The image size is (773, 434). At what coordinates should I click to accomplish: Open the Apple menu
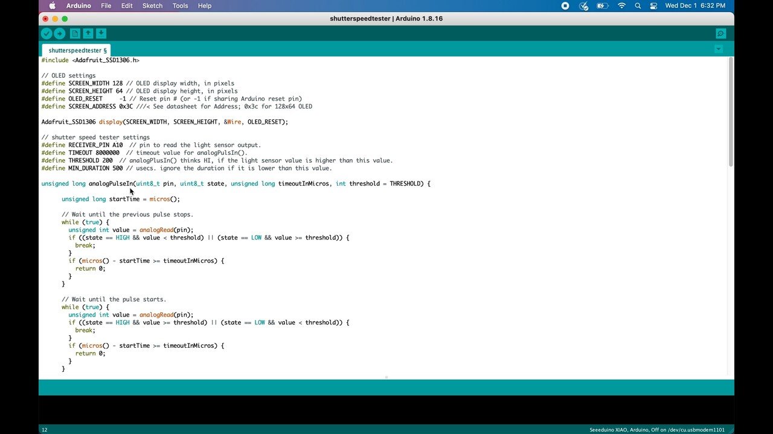pos(52,5)
